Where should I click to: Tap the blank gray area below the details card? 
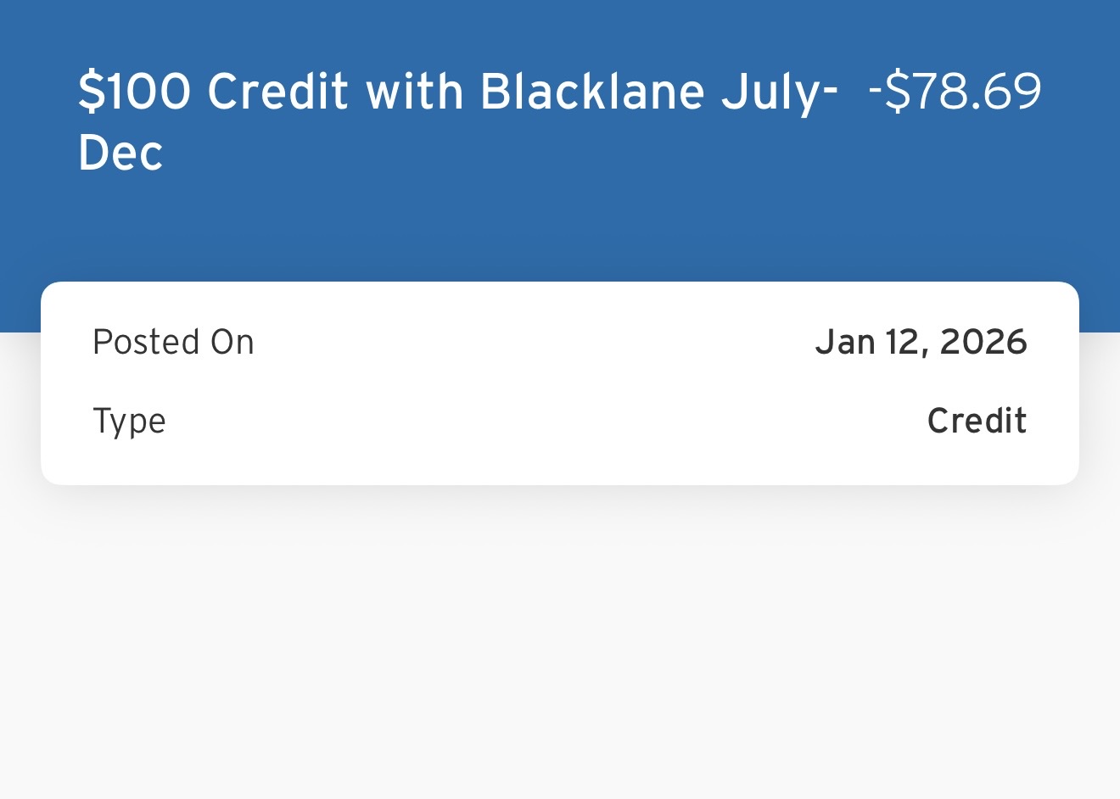(x=560, y=645)
